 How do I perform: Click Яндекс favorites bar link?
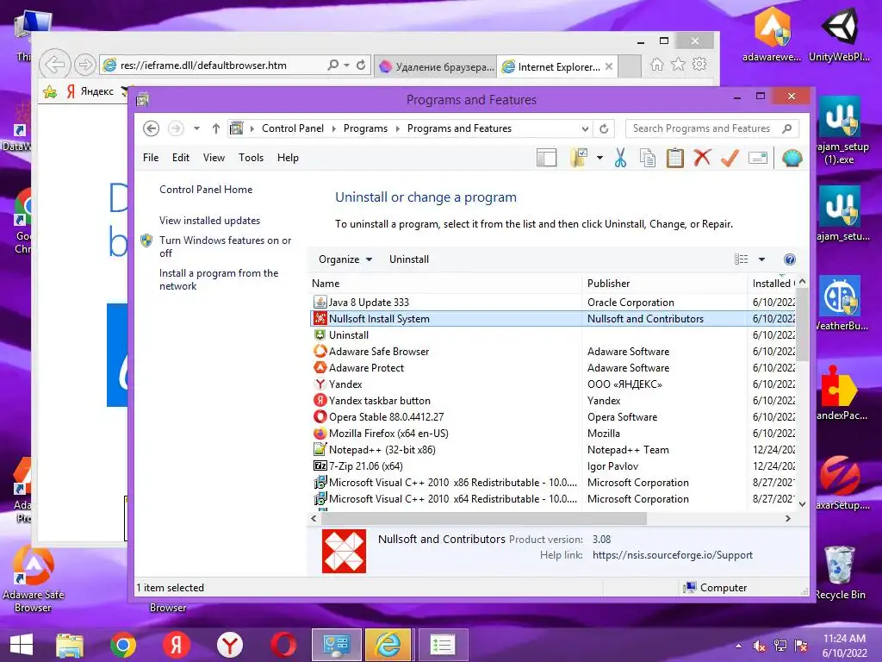90,91
